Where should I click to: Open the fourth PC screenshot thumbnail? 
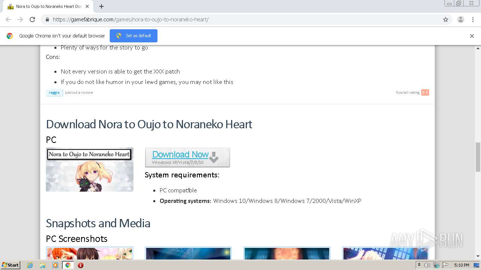click(x=386, y=253)
